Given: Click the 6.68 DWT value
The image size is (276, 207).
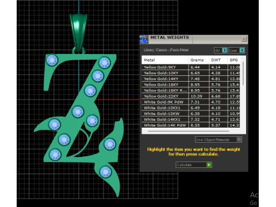Looking at the screenshot, I should click(216, 96).
